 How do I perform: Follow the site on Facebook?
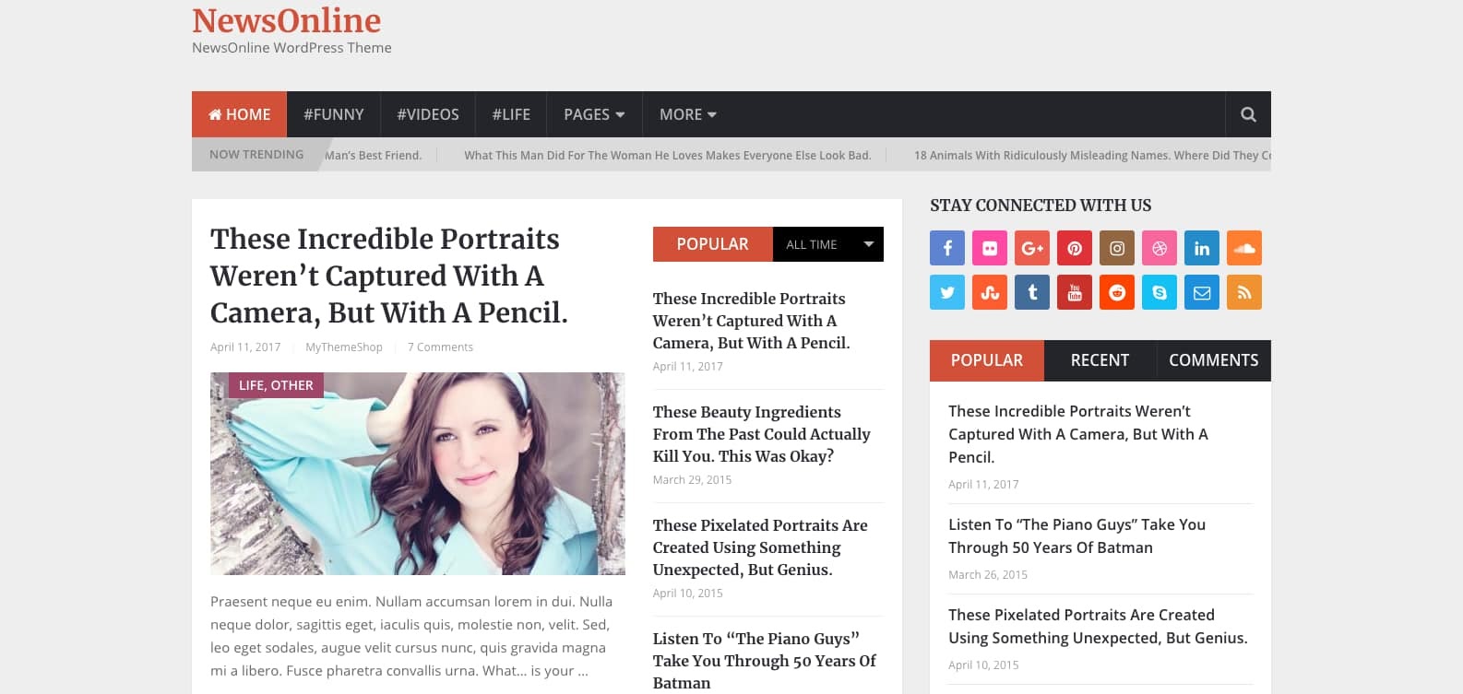click(x=946, y=248)
